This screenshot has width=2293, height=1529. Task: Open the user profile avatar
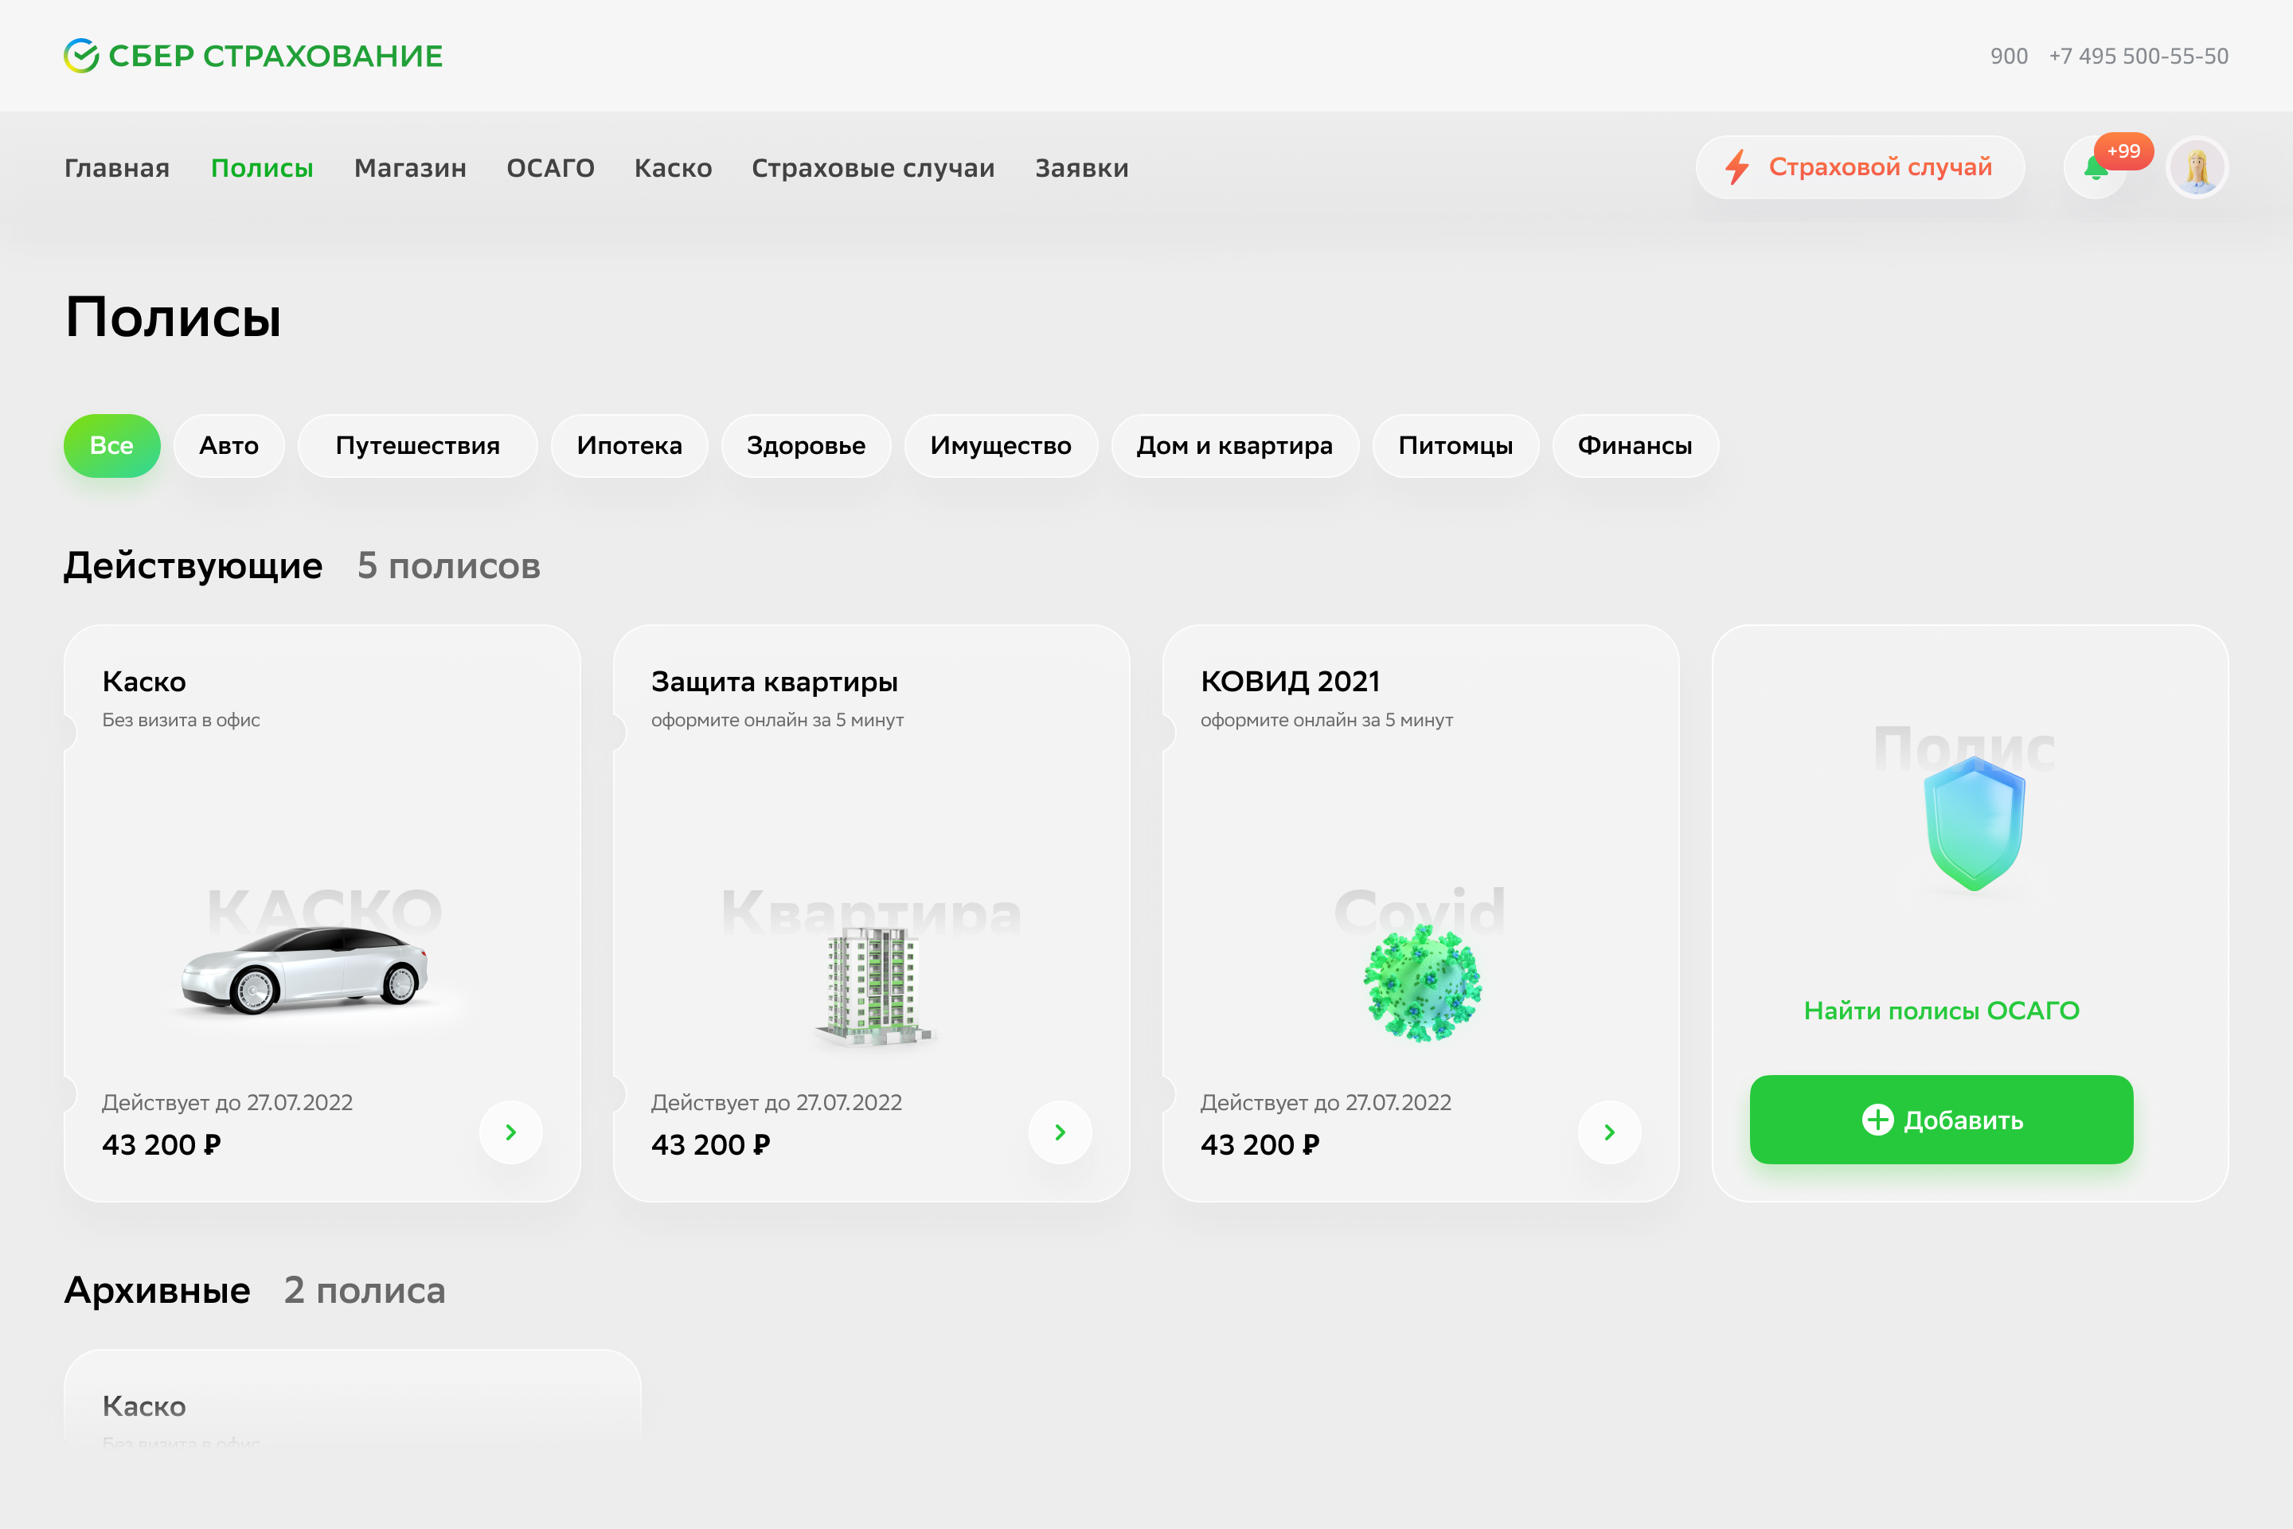tap(2197, 169)
